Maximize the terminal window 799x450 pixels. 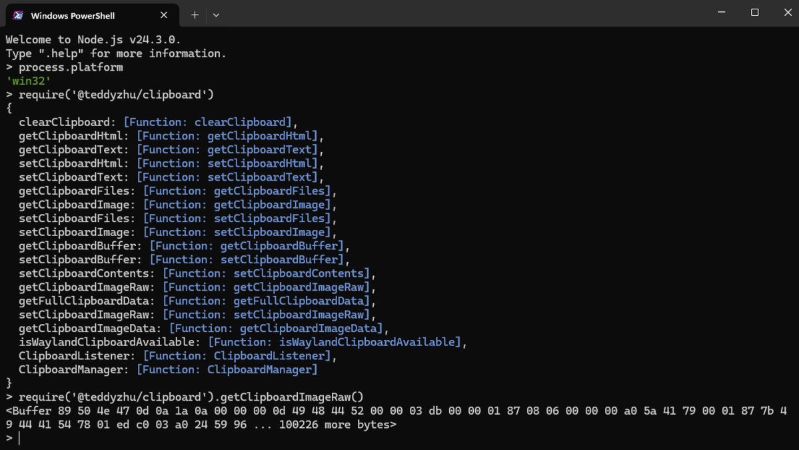pos(754,12)
